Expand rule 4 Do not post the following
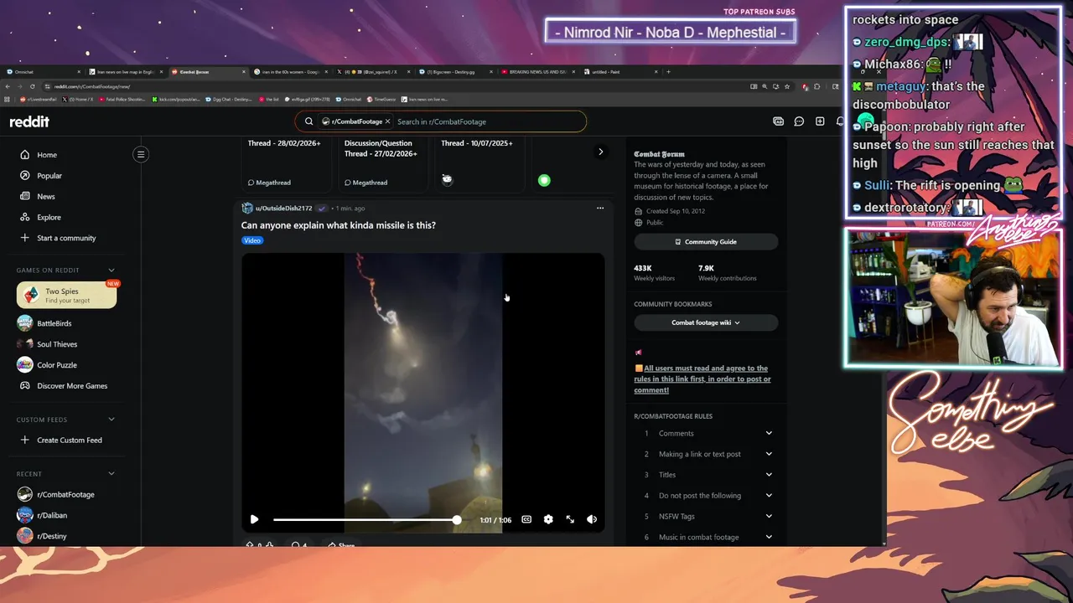 point(706,495)
